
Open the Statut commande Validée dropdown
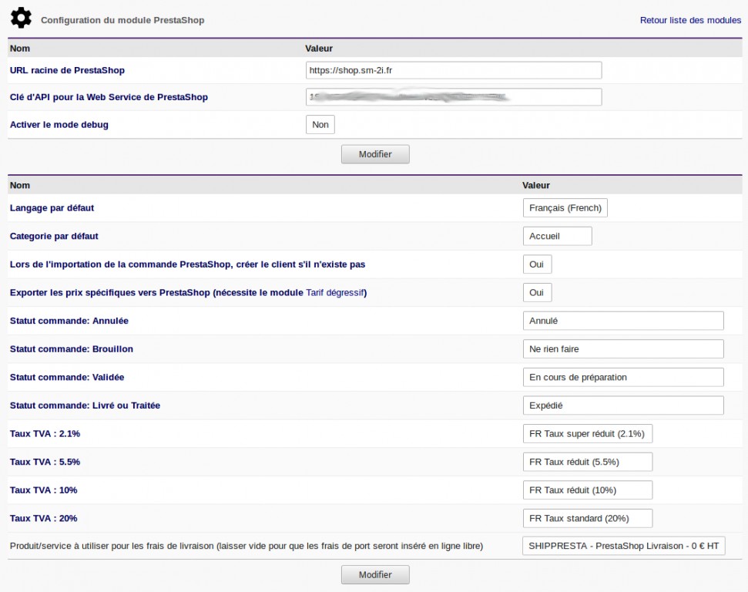pyautogui.click(x=622, y=377)
